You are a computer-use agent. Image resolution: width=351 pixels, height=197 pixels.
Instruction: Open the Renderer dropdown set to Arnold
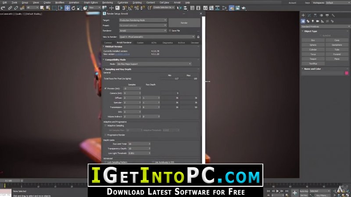(x=143, y=31)
